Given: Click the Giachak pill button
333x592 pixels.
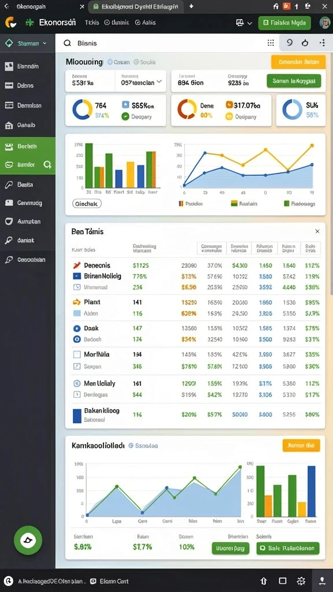Looking at the screenshot, I should pyautogui.click(x=87, y=204).
